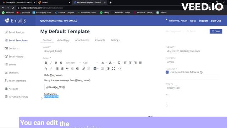Open the sans-serif font family dropdown
The width and height of the screenshot is (227, 128).
[x=73, y=63]
